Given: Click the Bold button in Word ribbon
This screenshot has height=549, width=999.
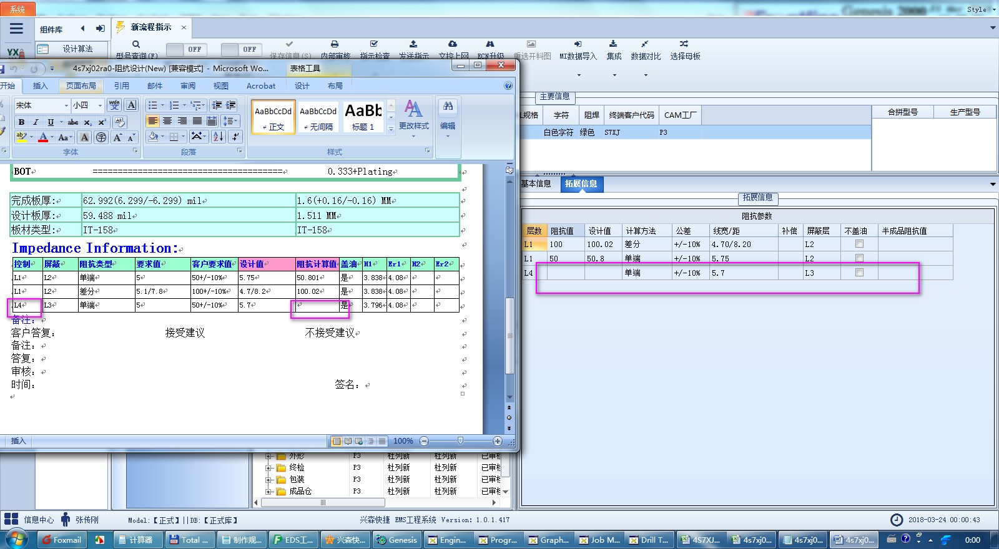Looking at the screenshot, I should pyautogui.click(x=21, y=122).
